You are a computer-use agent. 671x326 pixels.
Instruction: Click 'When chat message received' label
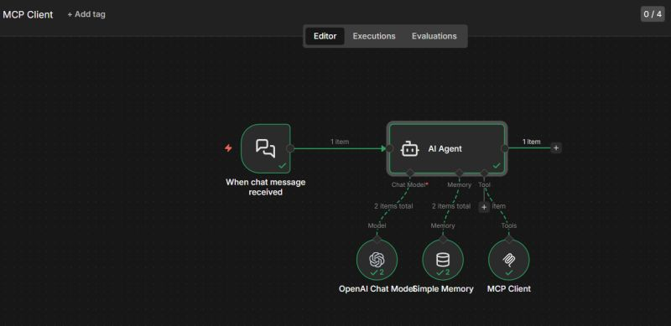pyautogui.click(x=266, y=187)
